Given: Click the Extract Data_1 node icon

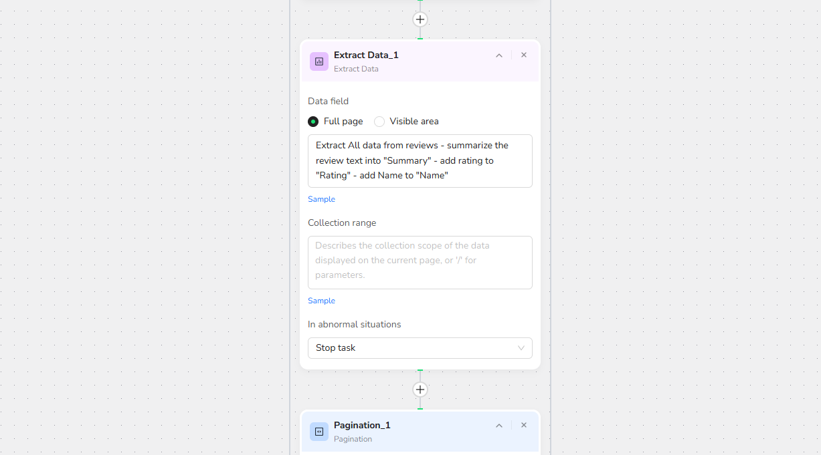Looking at the screenshot, I should pyautogui.click(x=319, y=61).
